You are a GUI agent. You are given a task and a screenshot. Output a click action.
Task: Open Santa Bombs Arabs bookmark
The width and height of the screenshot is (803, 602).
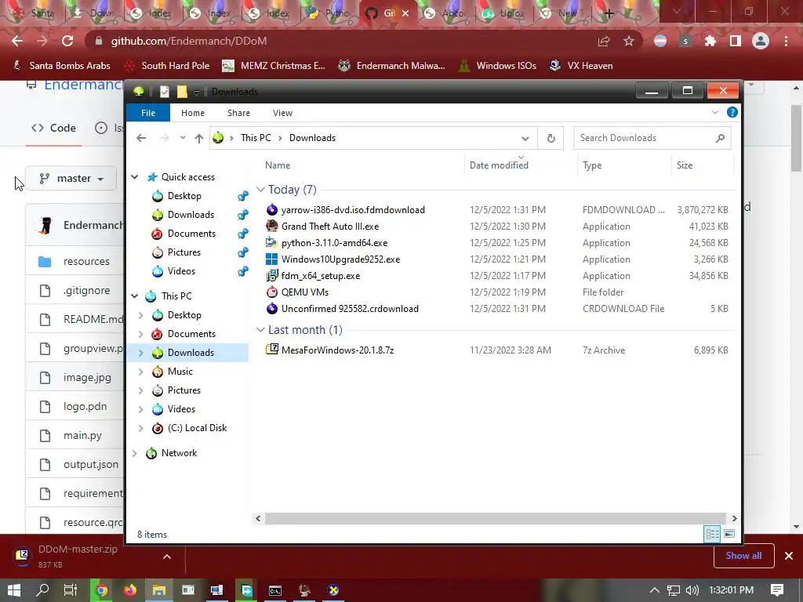click(61, 66)
